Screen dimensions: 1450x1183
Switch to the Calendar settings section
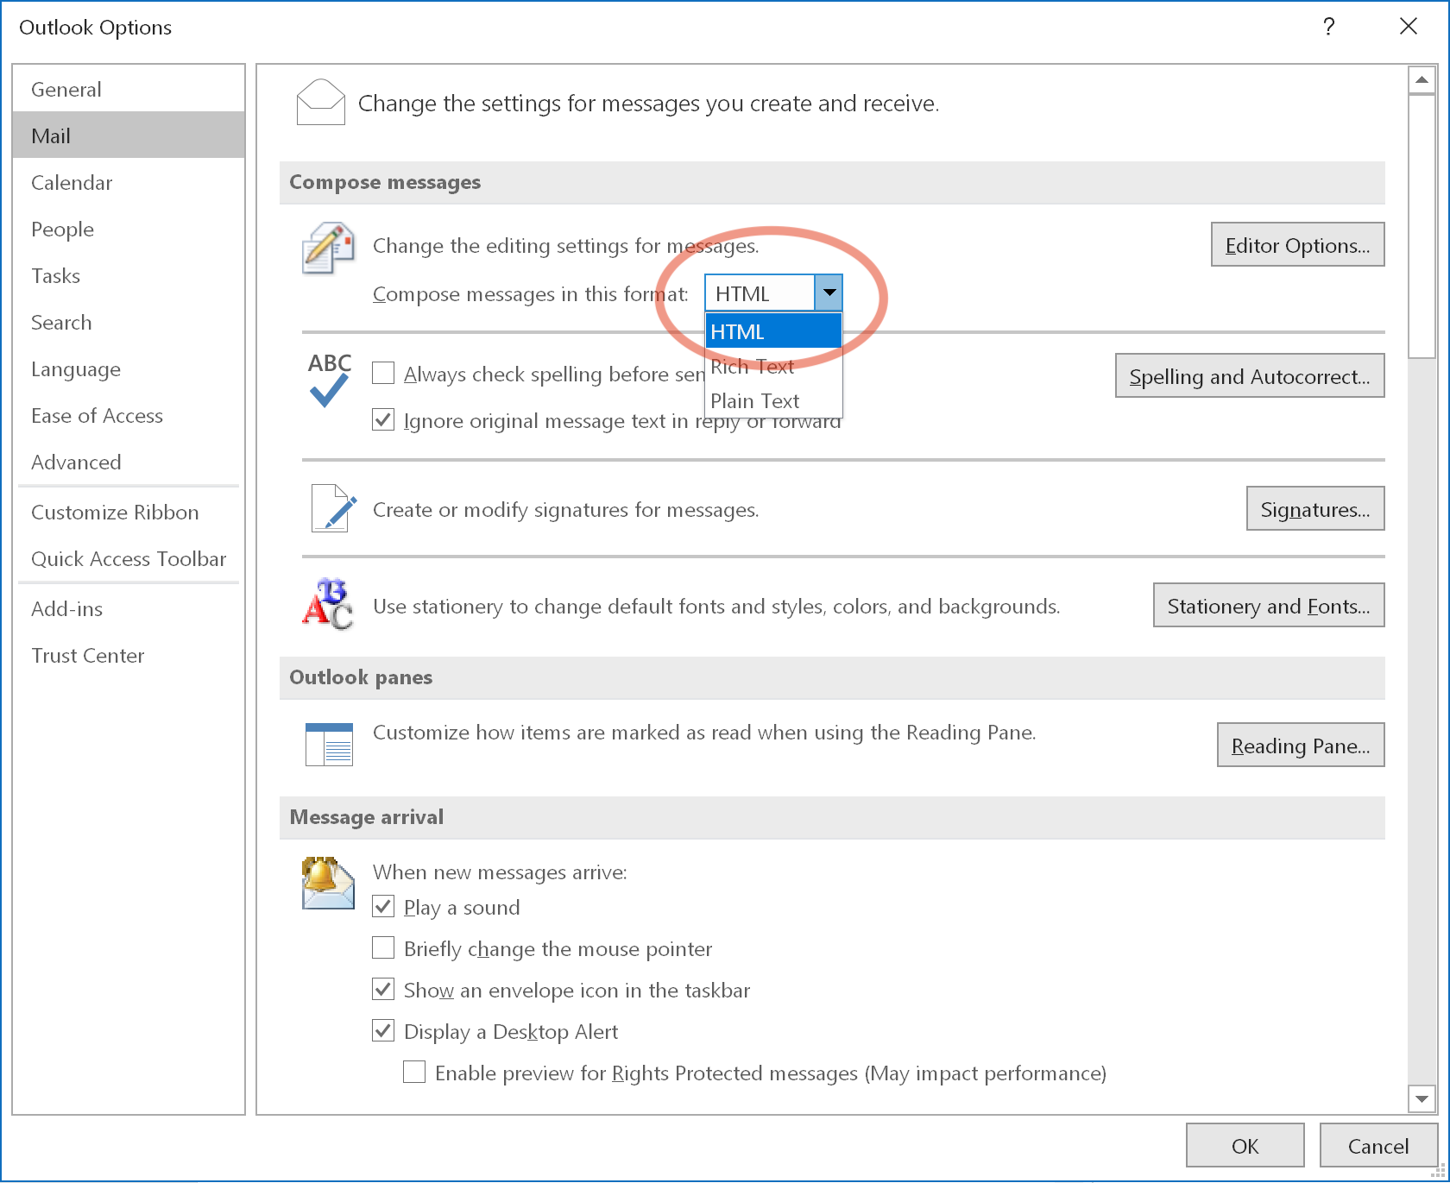click(x=72, y=182)
